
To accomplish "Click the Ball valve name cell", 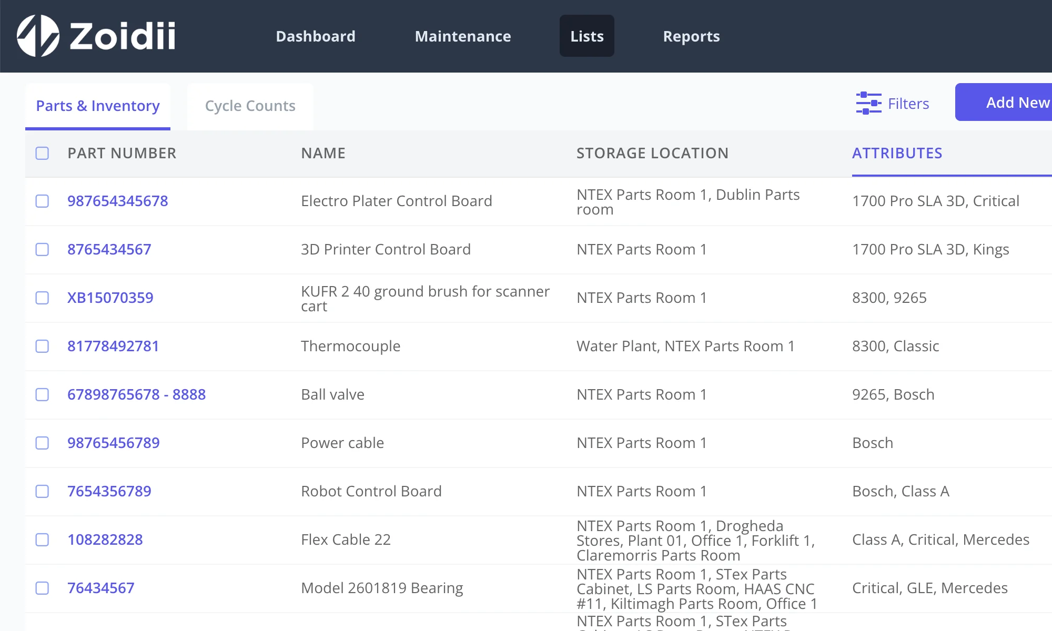I will (x=333, y=394).
